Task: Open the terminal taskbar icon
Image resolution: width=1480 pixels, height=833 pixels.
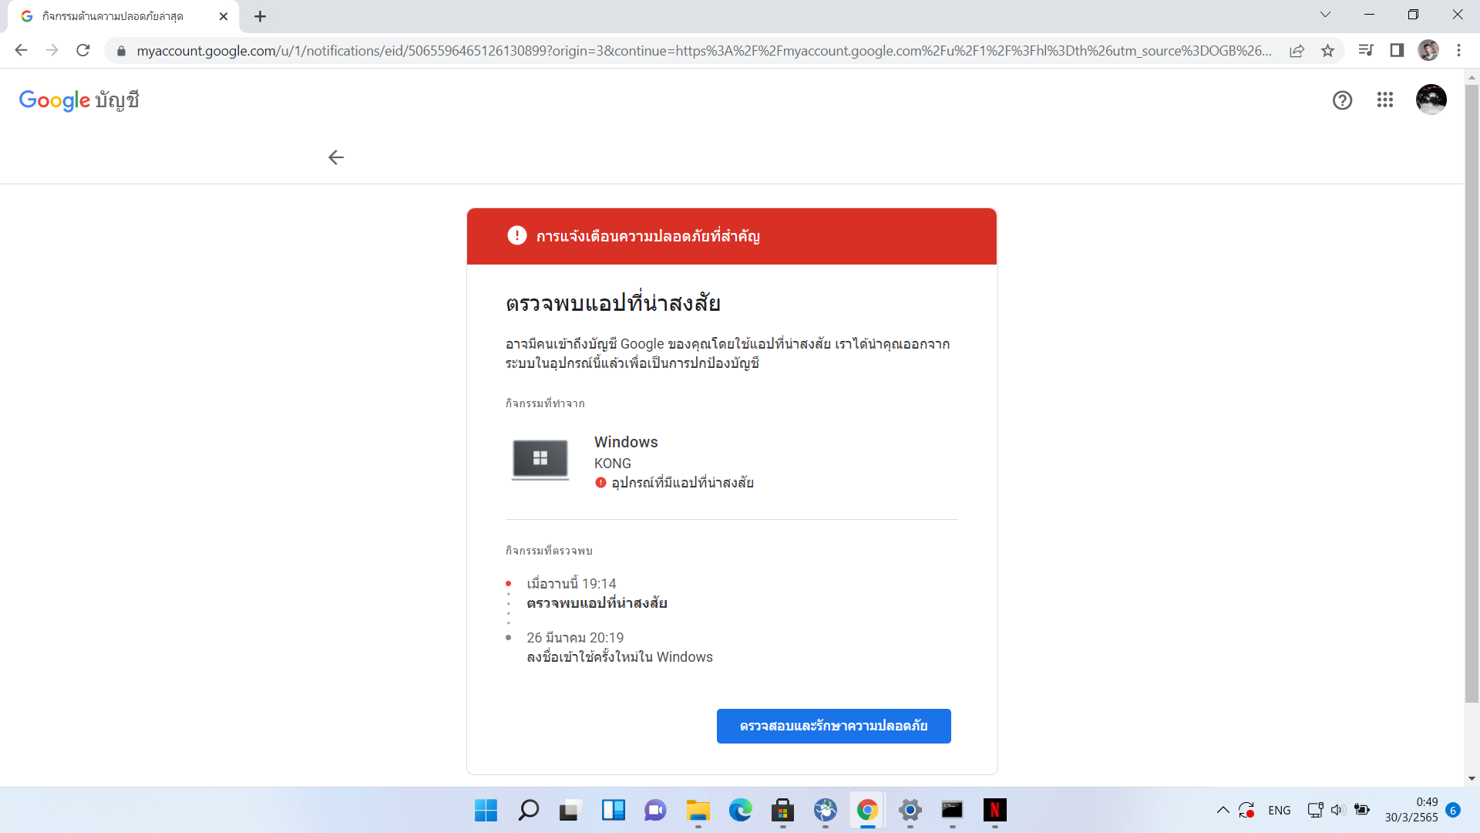Action: (952, 811)
